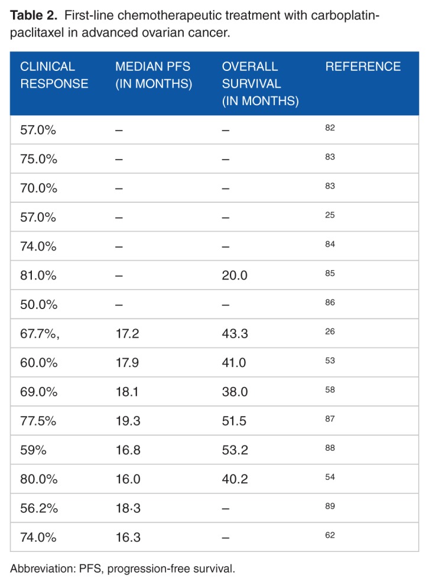Click the MEDIAN PFS (IN MONTHS) header
The height and width of the screenshot is (585, 429).
154,75
